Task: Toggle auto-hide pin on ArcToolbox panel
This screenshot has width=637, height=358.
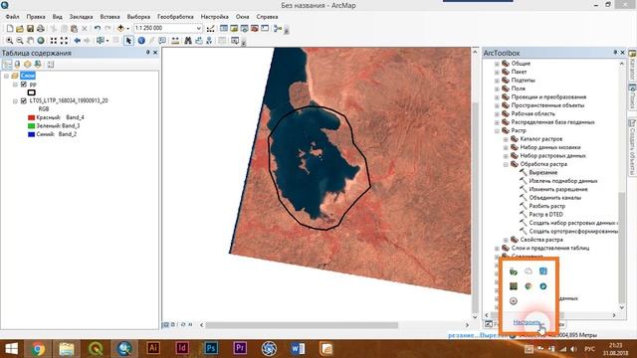Action: coord(615,53)
